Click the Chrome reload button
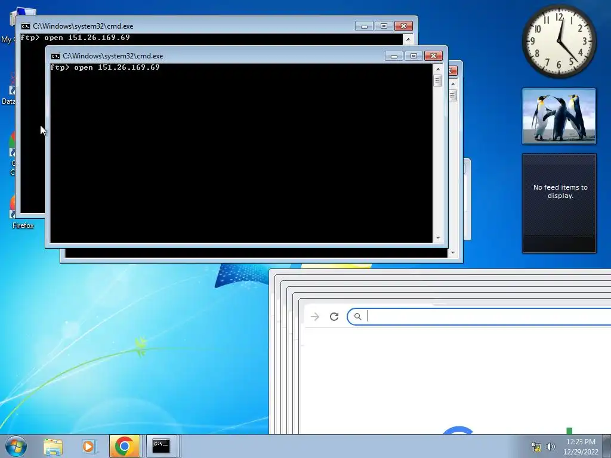 click(334, 317)
